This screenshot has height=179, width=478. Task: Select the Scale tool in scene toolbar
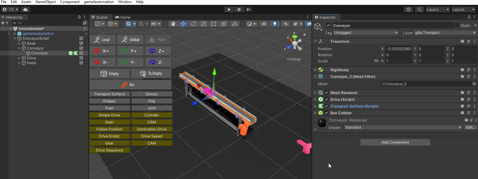coord(204,24)
